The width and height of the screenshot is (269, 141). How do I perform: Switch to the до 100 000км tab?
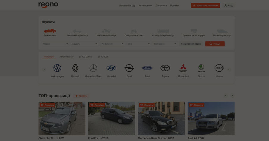pos(85,57)
